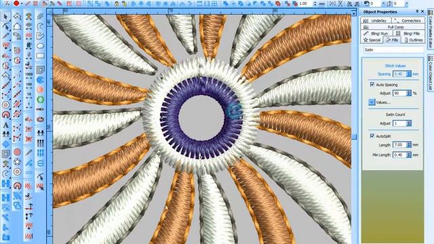Open the record button dropdown arrow
Screen dimensions: 434x244
point(22,3)
